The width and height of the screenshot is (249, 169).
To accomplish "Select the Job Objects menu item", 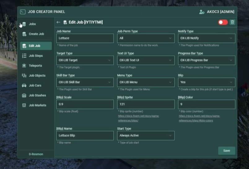I will tap(36, 76).
